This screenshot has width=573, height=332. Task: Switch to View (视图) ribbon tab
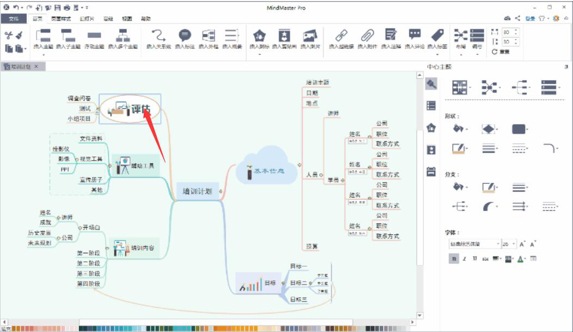pyautogui.click(x=127, y=18)
